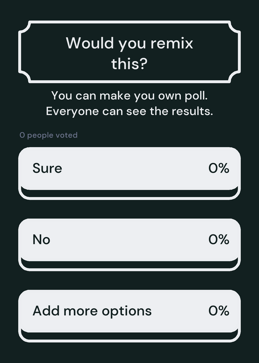This screenshot has width=259, height=363.
Task: Click the 0% value on the Sure option
Action: tap(219, 168)
